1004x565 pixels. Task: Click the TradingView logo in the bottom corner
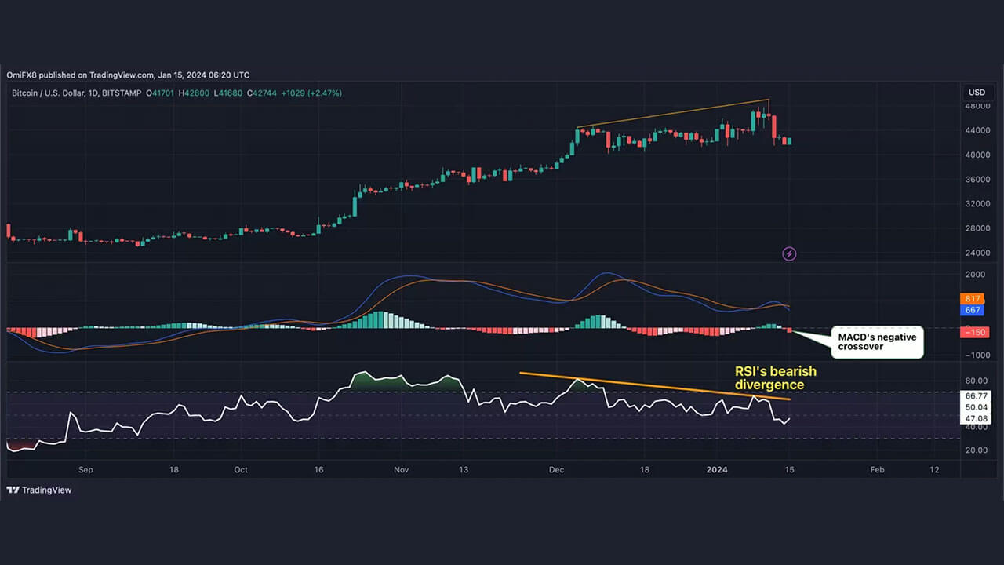pyautogui.click(x=38, y=490)
